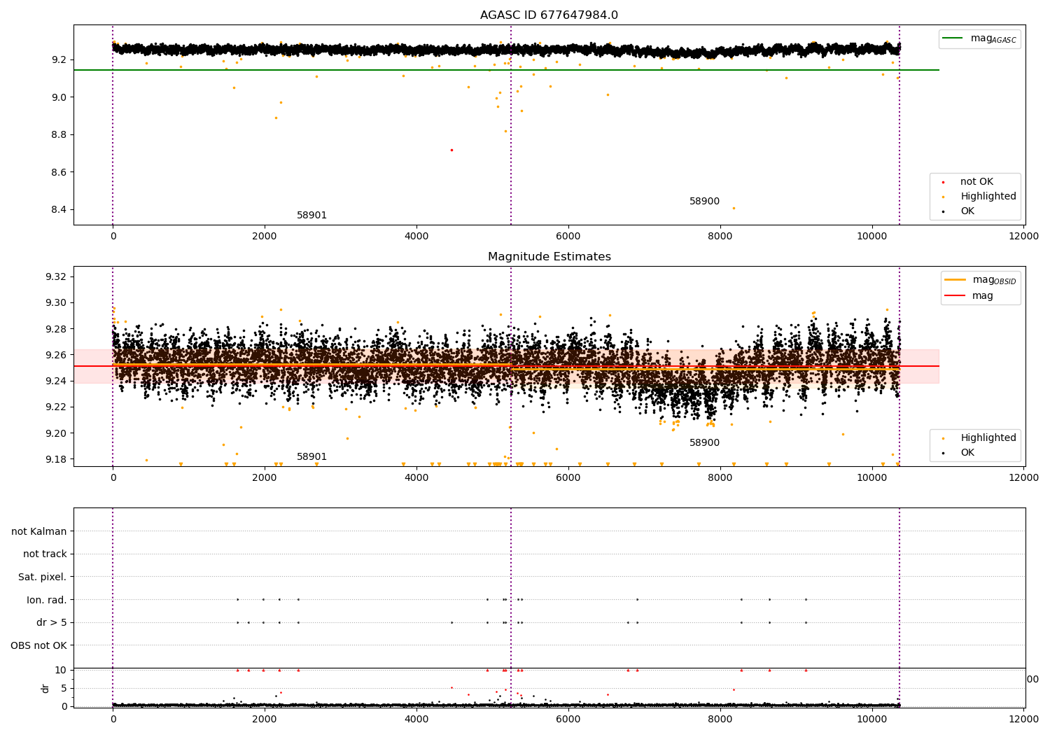Click the title "AGASC ID 677647984.0"
This screenshot has width=1050, height=735.
[549, 15]
